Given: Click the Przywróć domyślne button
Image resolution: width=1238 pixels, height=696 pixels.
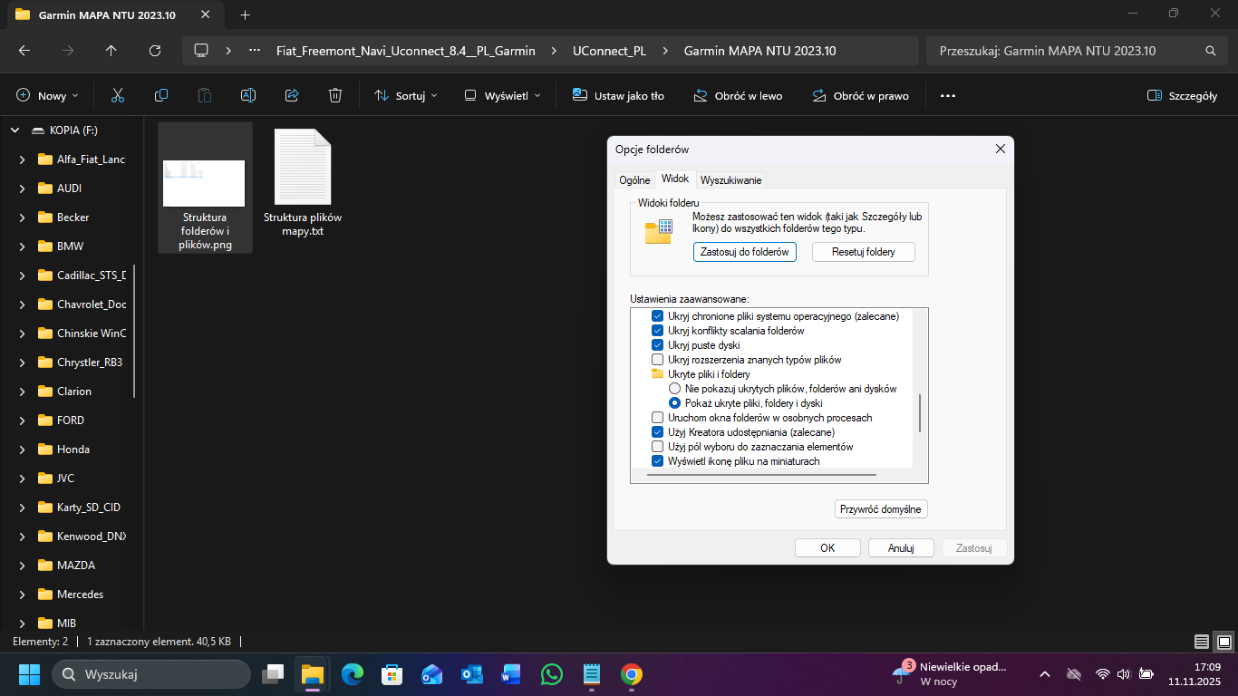Looking at the screenshot, I should [880, 509].
